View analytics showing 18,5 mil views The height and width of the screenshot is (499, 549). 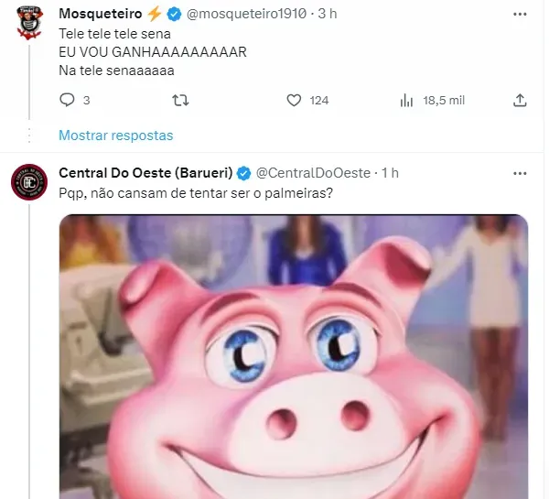coord(408,100)
